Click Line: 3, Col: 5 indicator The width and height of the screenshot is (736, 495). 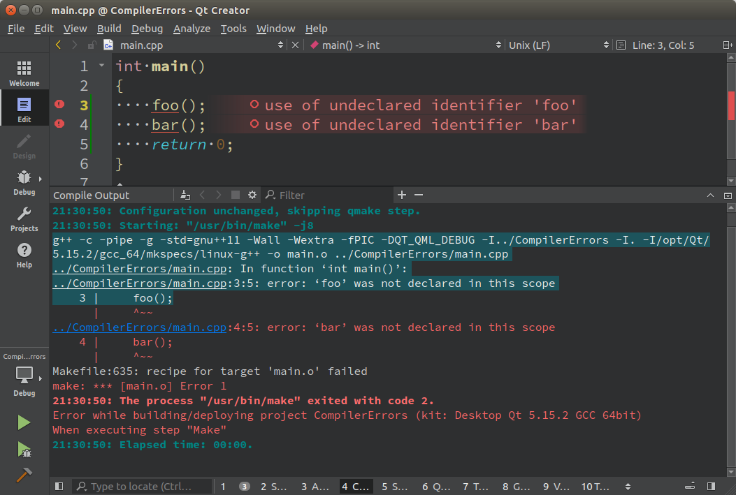[x=663, y=45]
